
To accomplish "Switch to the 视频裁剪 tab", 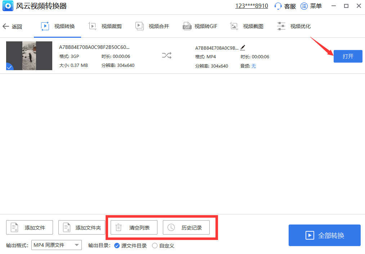I will (x=105, y=26).
